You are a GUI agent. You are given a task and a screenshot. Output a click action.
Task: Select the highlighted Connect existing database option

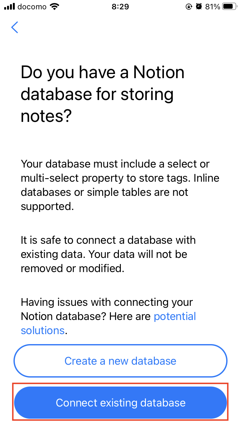121,402
